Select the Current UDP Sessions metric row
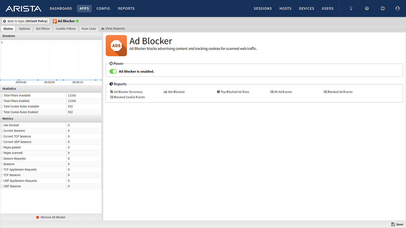The height and width of the screenshot is (228, 406). point(51,142)
